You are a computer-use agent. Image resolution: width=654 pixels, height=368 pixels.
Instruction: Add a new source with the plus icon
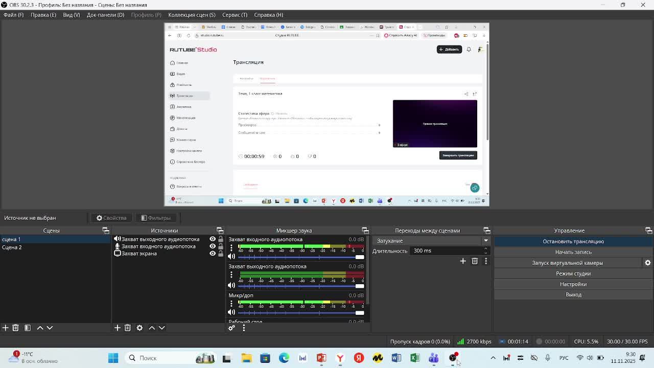tap(117, 328)
